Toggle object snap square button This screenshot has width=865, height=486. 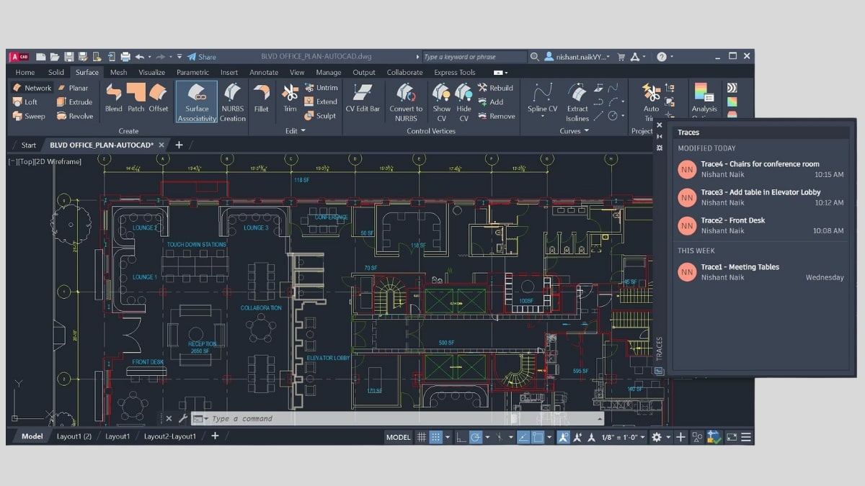[x=538, y=437]
